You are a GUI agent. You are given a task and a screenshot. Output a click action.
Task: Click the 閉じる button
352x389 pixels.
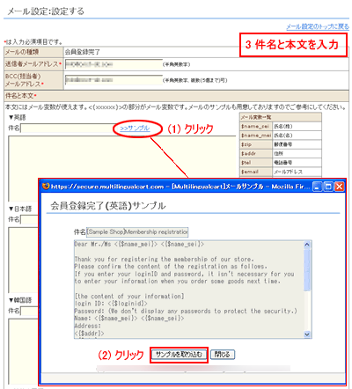coord(223,355)
